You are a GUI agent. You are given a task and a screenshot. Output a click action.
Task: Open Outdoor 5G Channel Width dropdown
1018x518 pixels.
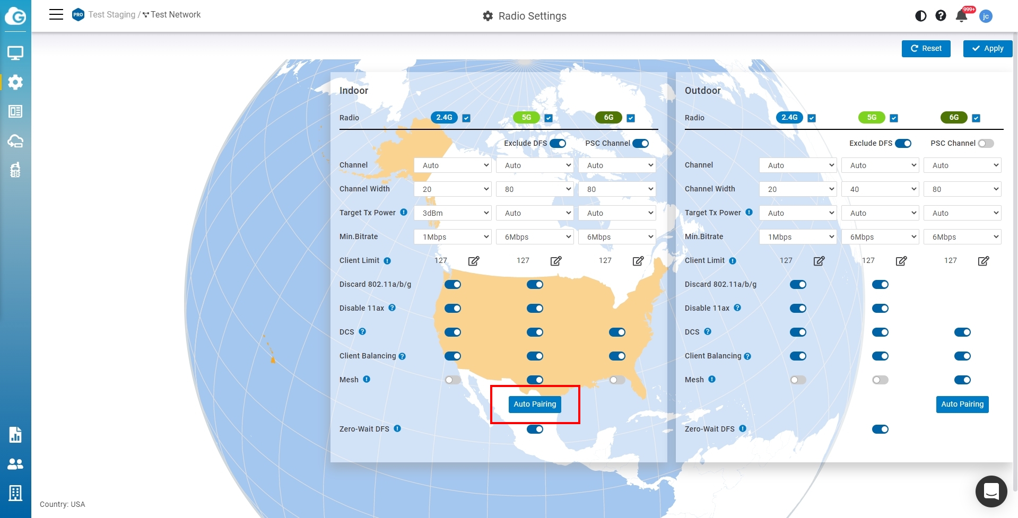881,189
